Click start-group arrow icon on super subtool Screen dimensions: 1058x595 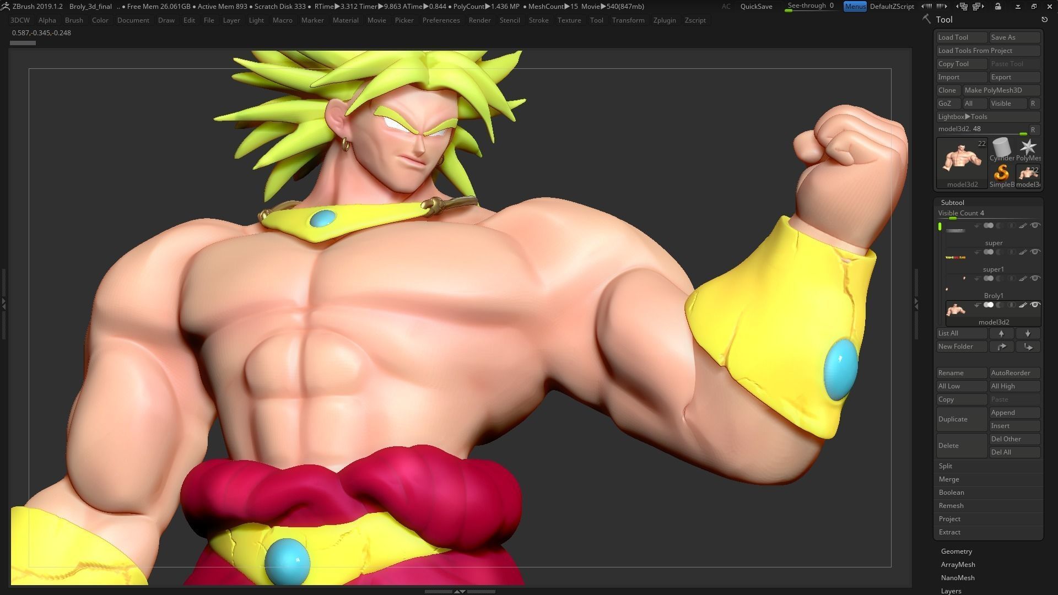click(x=976, y=225)
